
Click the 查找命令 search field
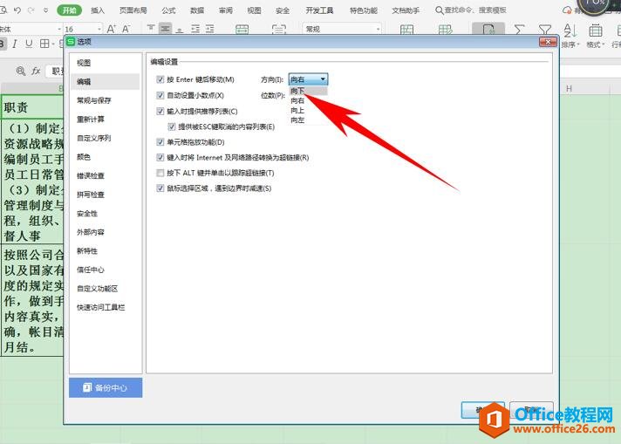[x=475, y=10]
